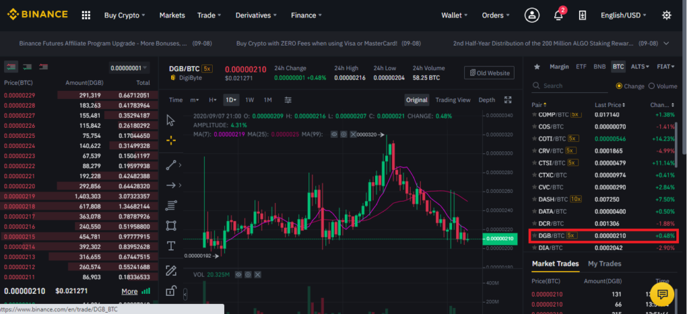Show combined buy and sell order book view
This screenshot has height=314, width=687.
coord(11,67)
